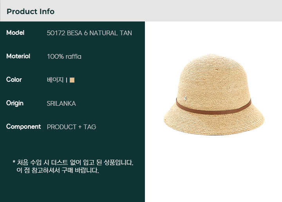
Task: Click the PRODUCT + TAG component text
Action: (71, 127)
